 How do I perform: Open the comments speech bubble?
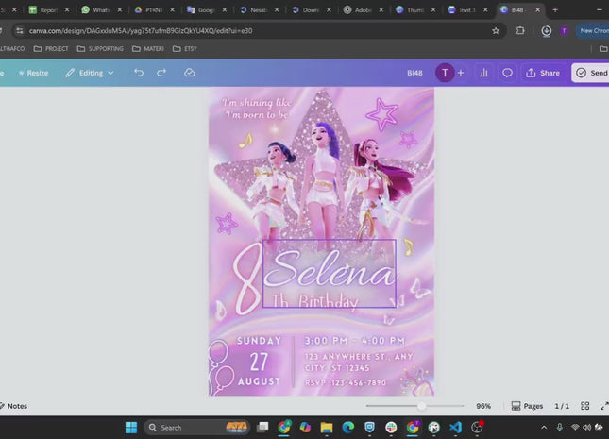pos(507,73)
